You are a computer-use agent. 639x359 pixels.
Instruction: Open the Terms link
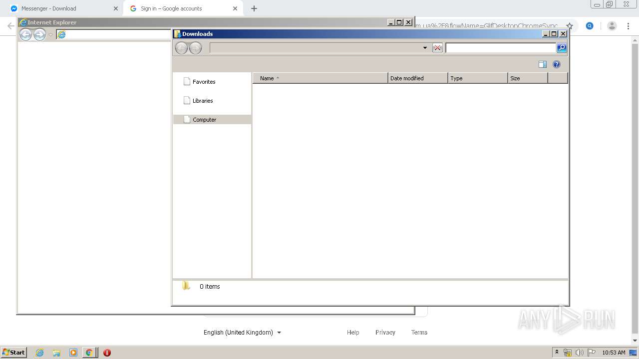coord(419,333)
